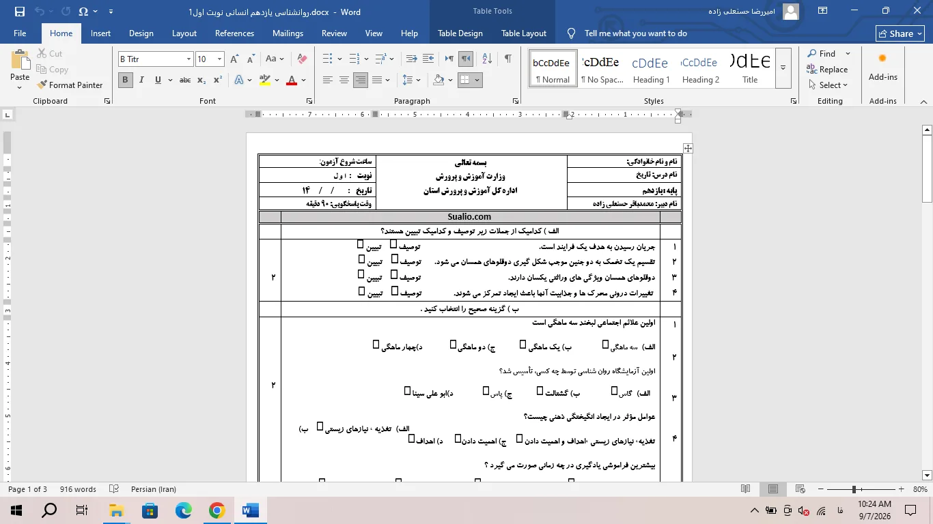Toggle Bold formatting button
Screen dimensions: 933x524
[x=125, y=80]
